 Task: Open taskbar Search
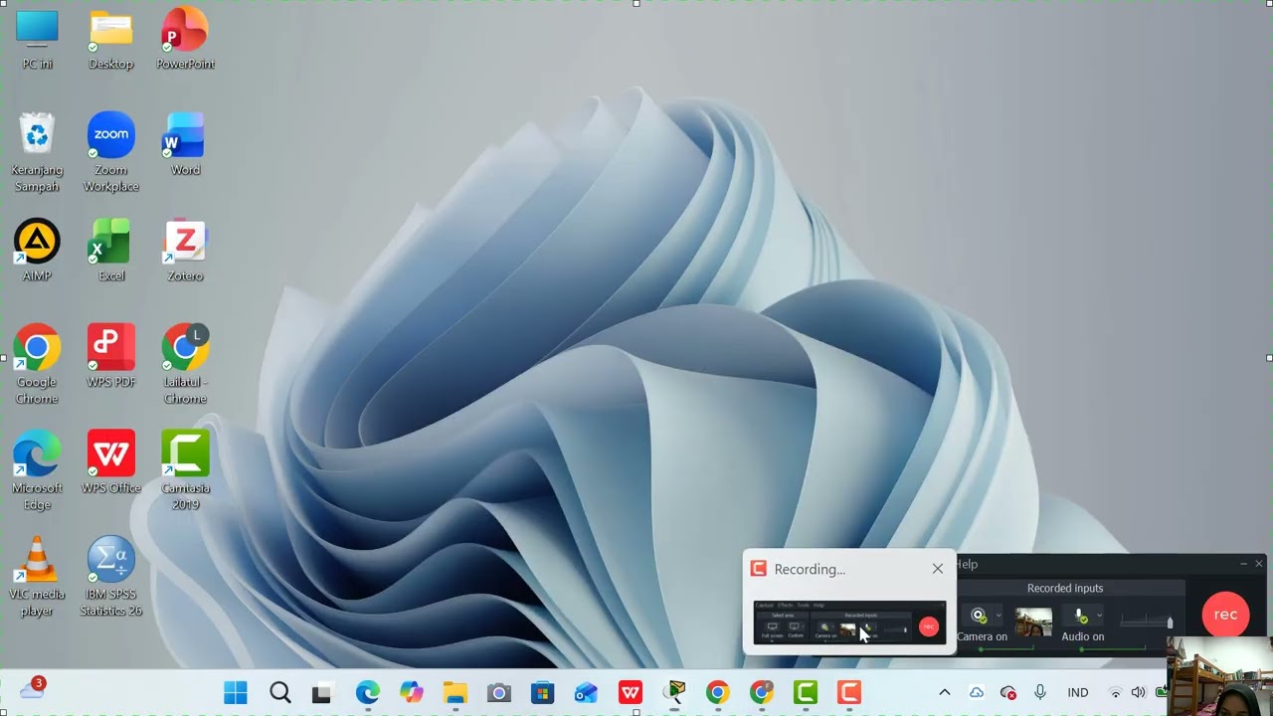point(280,693)
